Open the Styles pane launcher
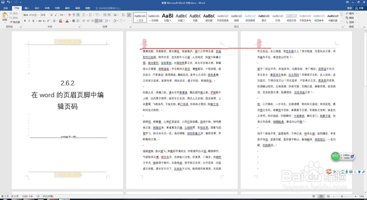The width and height of the screenshot is (367, 200). click(342, 27)
